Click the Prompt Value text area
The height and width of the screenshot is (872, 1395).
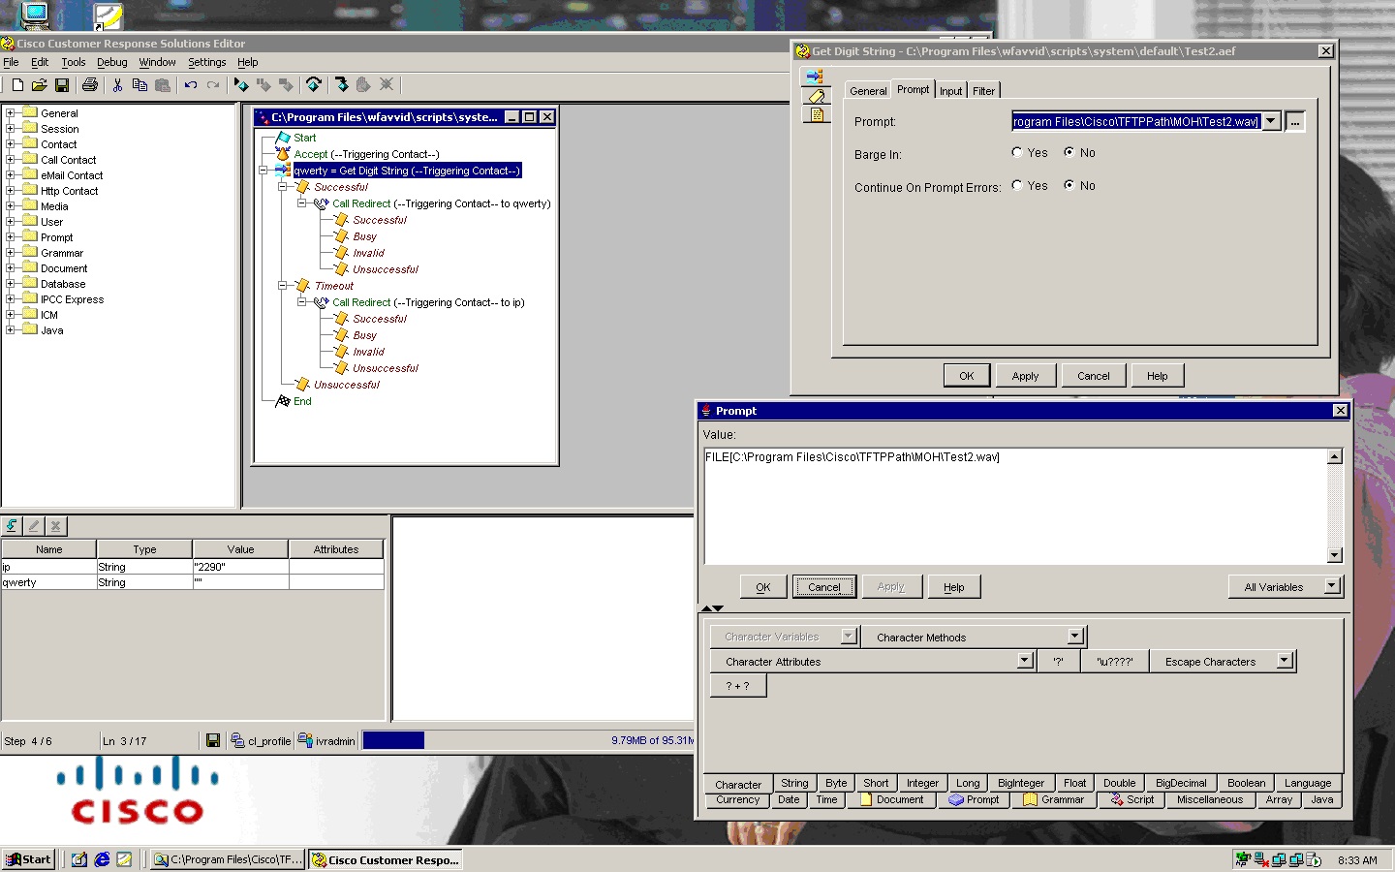(1015, 506)
